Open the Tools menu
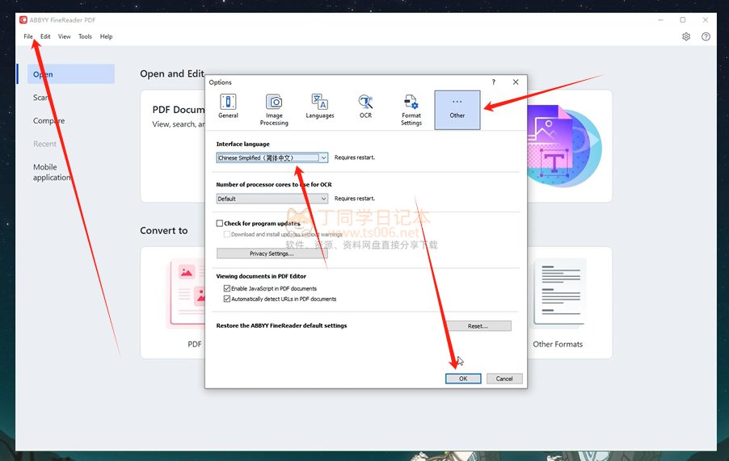Screen dimensions: 729x461 pyautogui.click(x=85, y=36)
